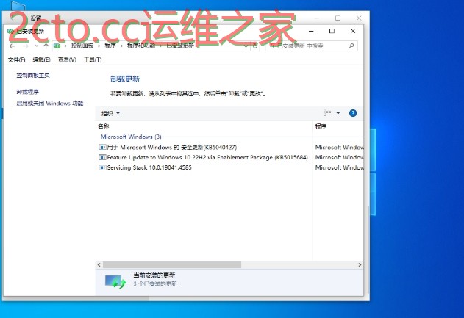Click the change view icon
Screen dimensions: 464x318
(327, 113)
